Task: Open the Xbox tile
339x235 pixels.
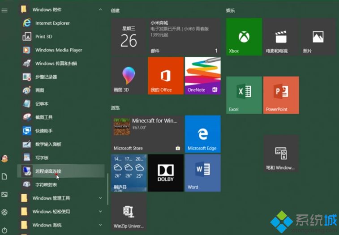Action: point(244,37)
